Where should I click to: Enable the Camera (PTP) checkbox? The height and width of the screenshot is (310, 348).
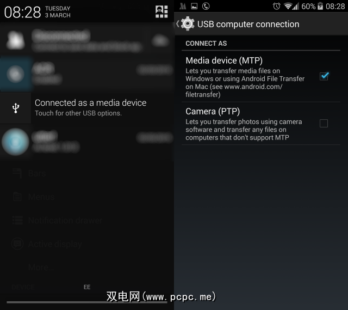click(324, 123)
